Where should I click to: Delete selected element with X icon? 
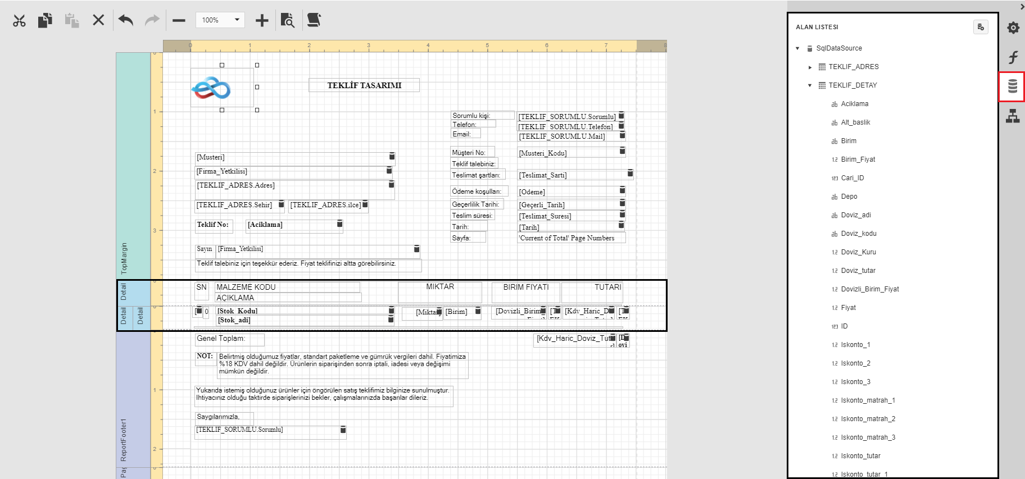[98, 21]
